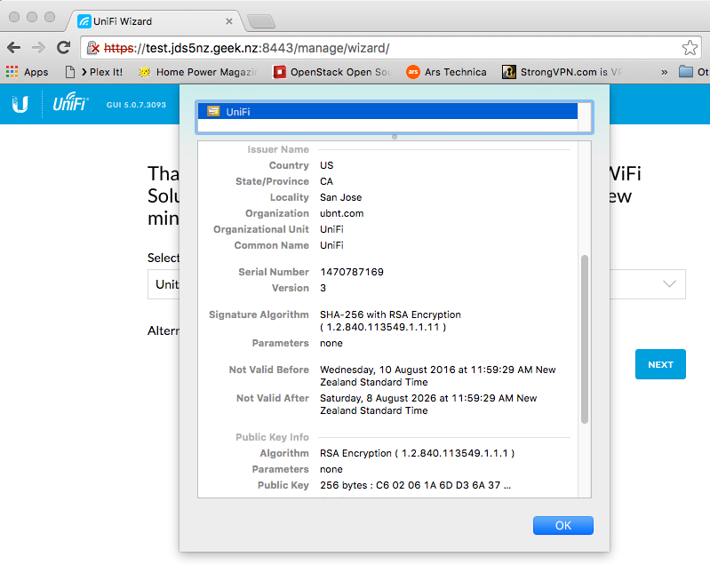Click the Version value 3
Image resolution: width=710 pixels, height=565 pixels.
[x=323, y=288]
